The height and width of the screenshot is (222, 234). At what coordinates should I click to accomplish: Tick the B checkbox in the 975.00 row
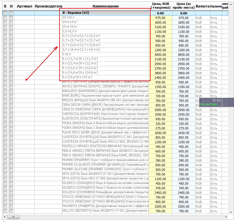5,18
